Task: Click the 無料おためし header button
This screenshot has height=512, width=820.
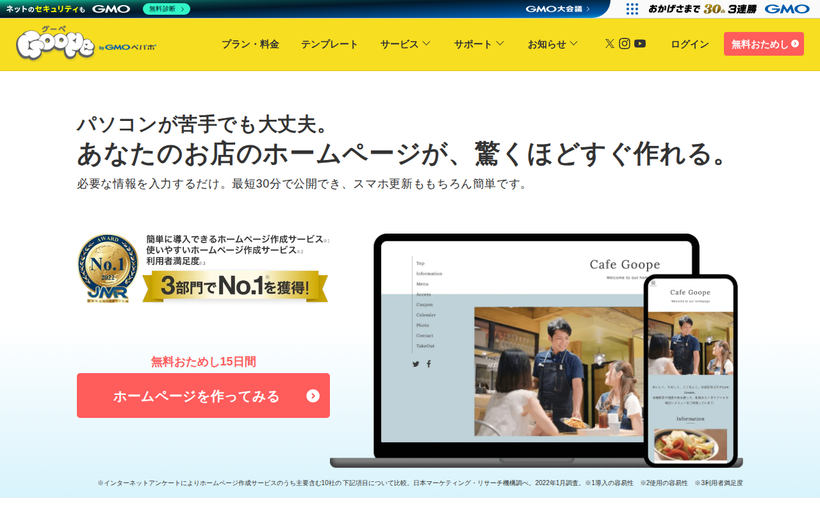Action: pyautogui.click(x=764, y=44)
